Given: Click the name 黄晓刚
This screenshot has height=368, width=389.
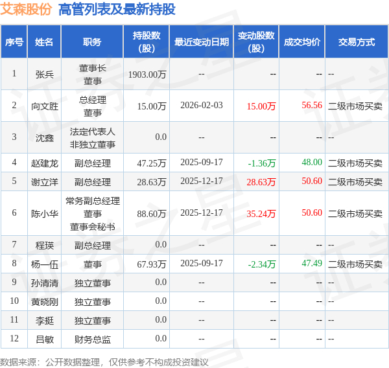Looking at the screenshot, I should (x=44, y=302).
